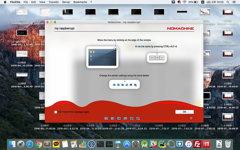This screenshot has width=240, height=150.
Task: Open Android Studio in the Dock
Action: (144, 144)
